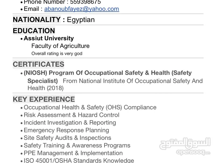The image size is (218, 163).
Task: Click the Safety Training & Awareness Programs item
Action: (77, 145)
